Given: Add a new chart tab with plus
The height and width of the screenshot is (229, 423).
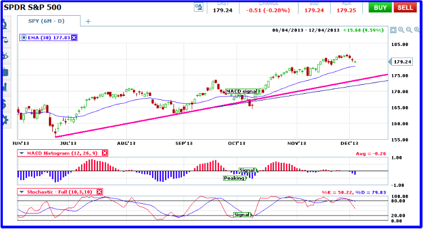Looking at the screenshot, I should [x=88, y=21].
